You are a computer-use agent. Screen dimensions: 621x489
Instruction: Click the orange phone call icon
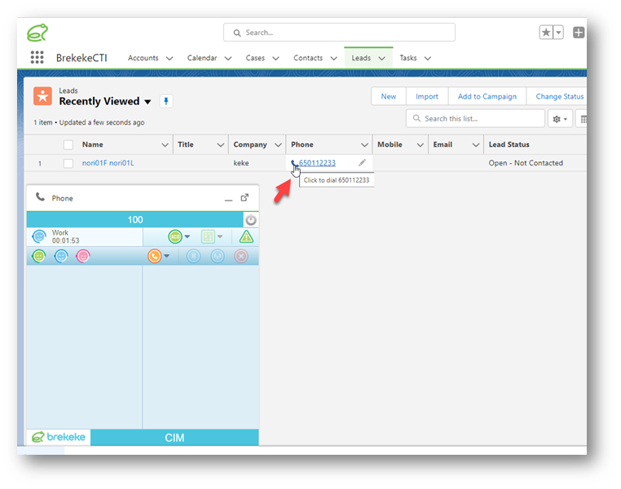click(x=155, y=256)
